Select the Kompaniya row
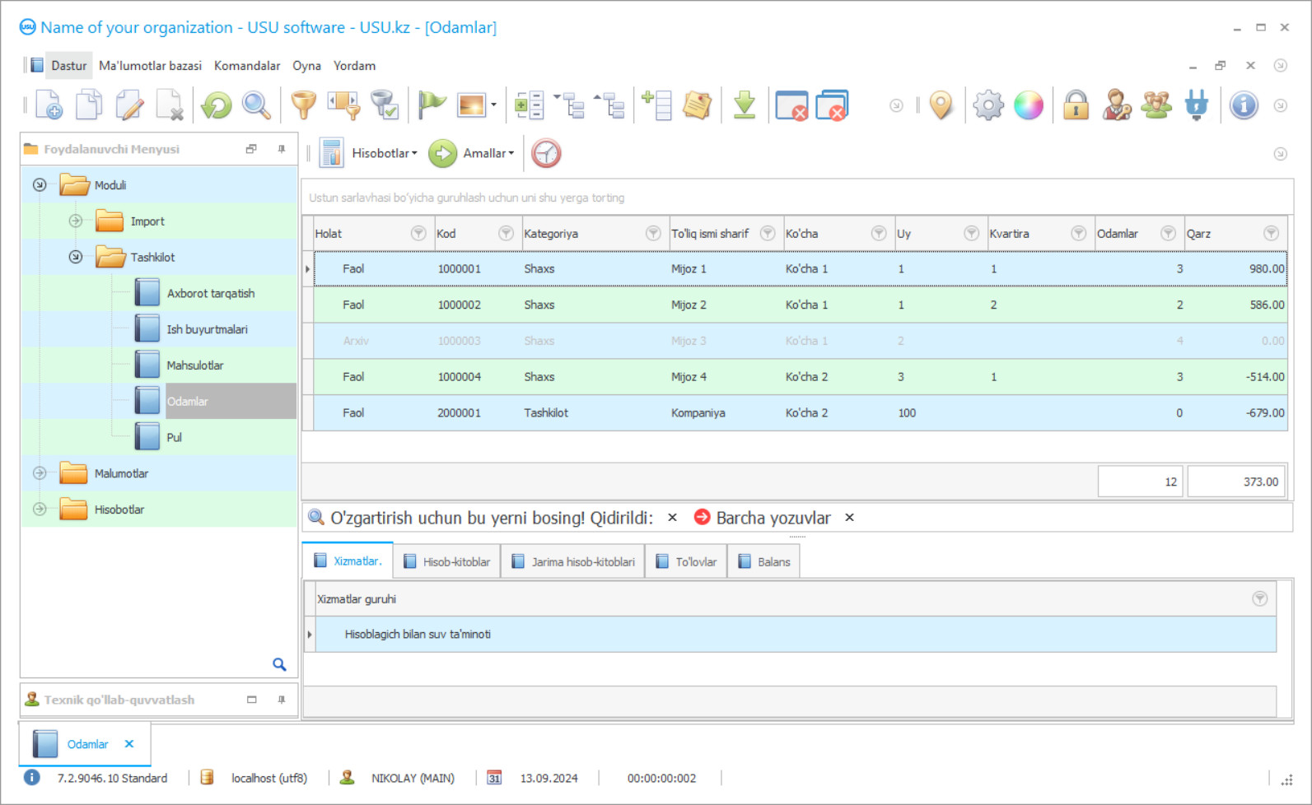 click(801, 413)
